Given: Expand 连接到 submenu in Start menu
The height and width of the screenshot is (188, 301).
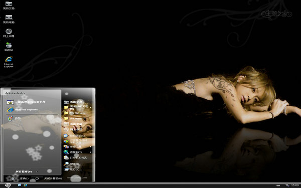Looking at the screenshot, I should 77,152.
